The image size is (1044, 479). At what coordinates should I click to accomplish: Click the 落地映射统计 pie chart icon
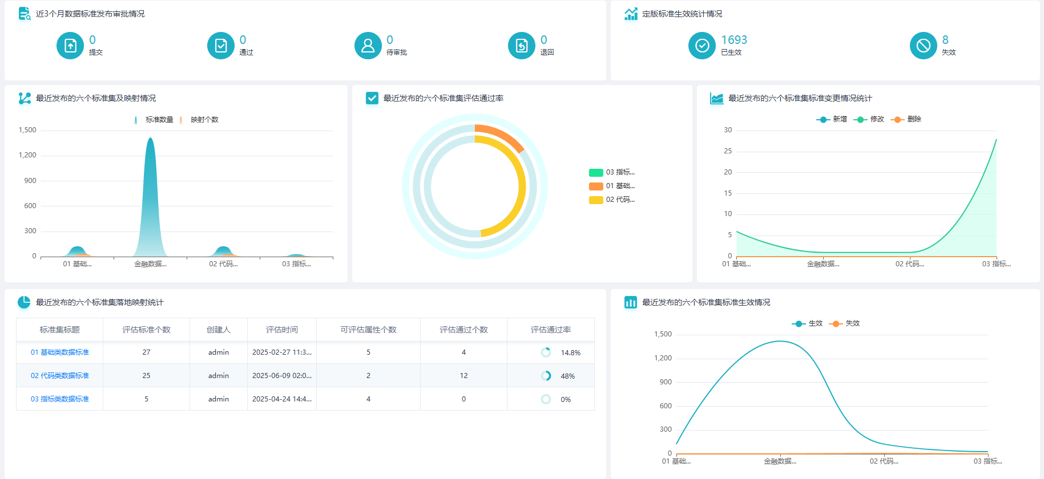pos(24,302)
